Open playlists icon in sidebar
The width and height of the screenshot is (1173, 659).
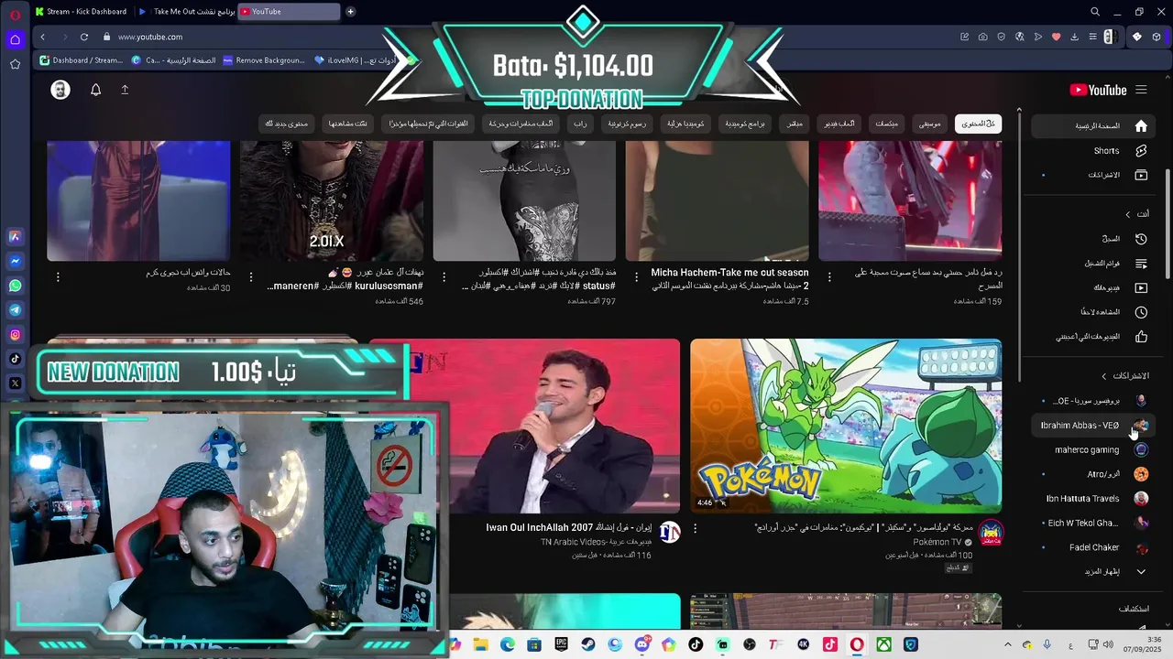point(1141,264)
